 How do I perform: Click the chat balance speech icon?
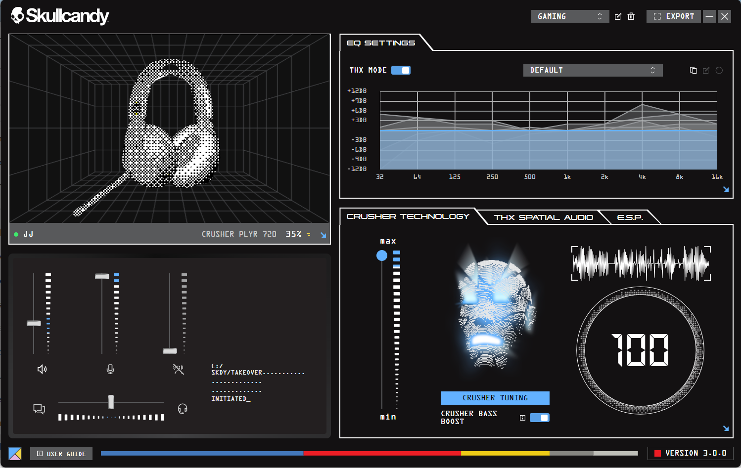[x=39, y=408]
